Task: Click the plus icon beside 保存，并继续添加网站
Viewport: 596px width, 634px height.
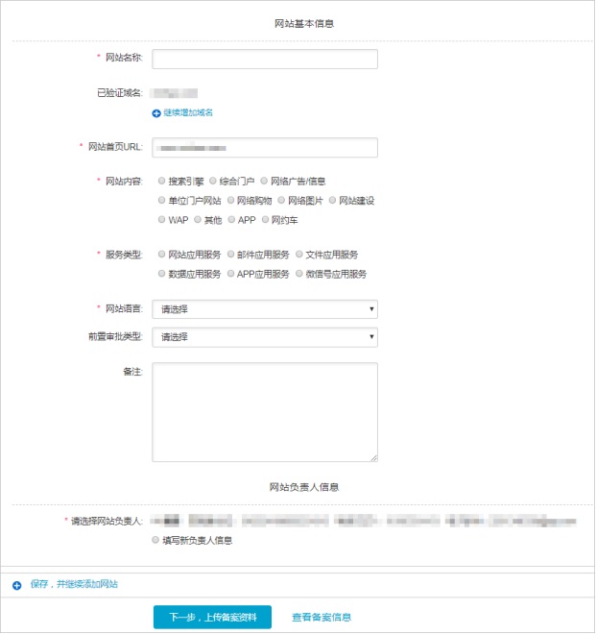Action: click(17, 585)
